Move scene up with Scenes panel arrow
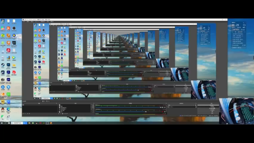Viewport: 254px width, 143px height. 27,114
